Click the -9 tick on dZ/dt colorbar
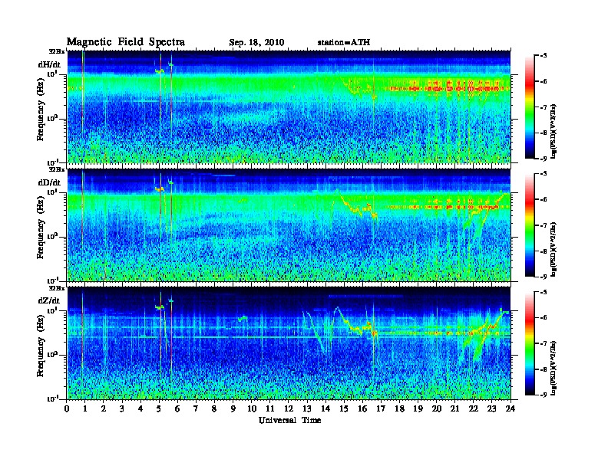This screenshot has width=608, height=469. click(544, 395)
